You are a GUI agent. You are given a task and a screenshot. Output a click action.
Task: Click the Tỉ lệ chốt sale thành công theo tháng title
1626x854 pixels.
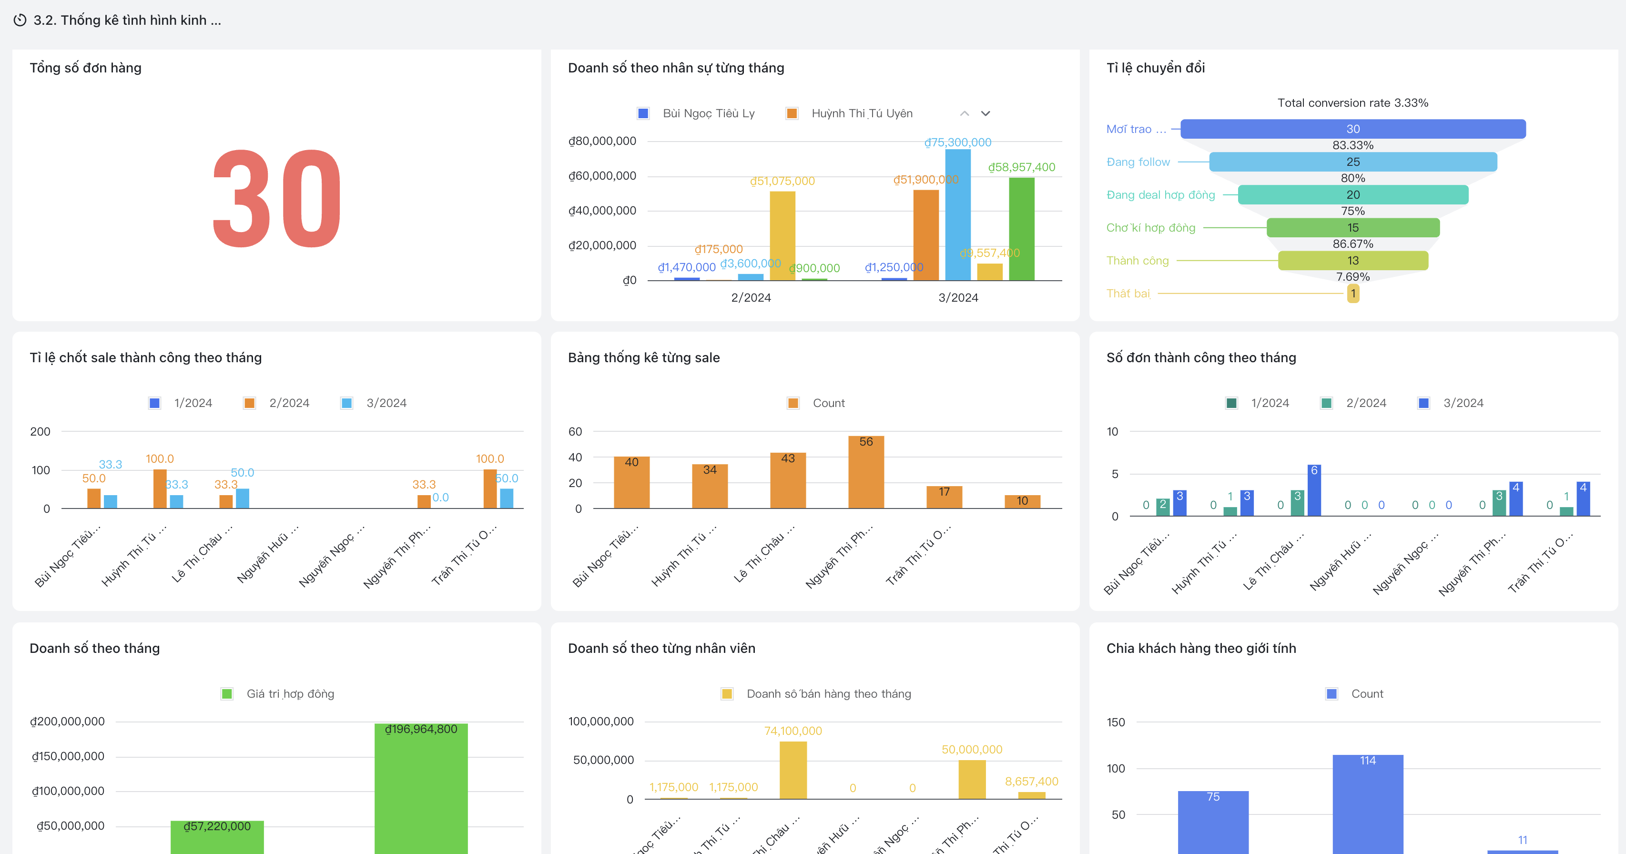tap(146, 357)
